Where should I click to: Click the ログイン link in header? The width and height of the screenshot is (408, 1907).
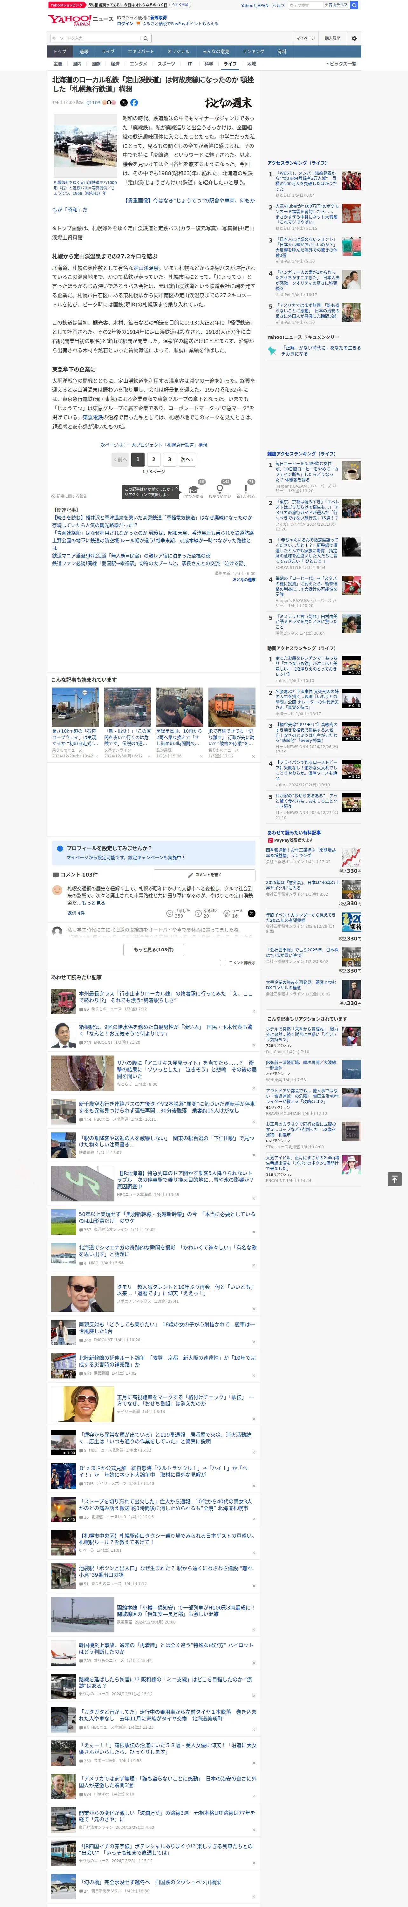[x=125, y=24]
